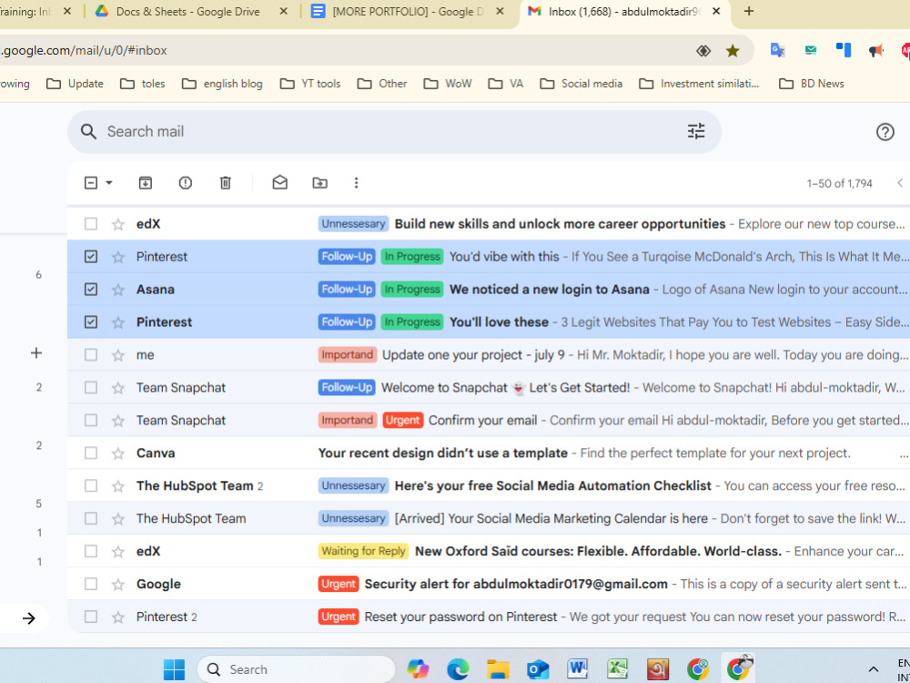Check the HubSpot Social Media Automation checkbox

point(90,486)
